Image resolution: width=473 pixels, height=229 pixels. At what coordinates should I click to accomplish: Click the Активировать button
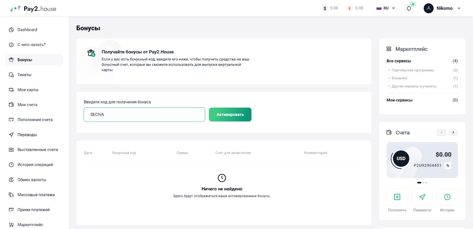[x=230, y=114]
